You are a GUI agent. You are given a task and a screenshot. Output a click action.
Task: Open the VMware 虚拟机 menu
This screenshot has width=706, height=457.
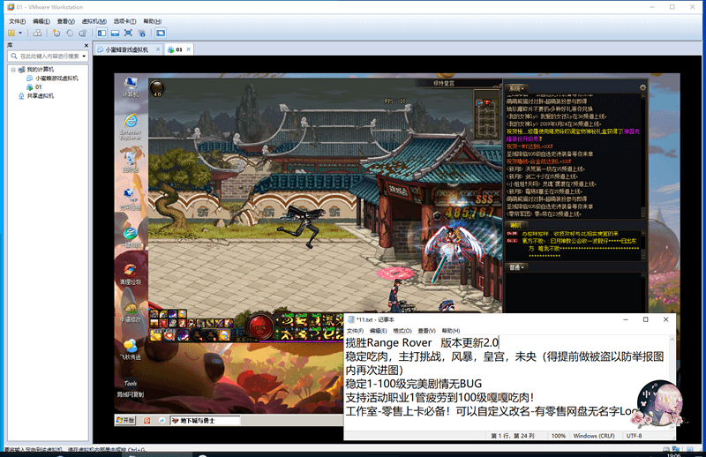coord(94,21)
